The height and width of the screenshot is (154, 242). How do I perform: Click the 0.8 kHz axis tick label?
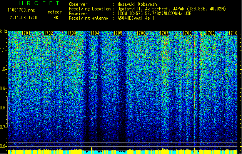point(3,108)
